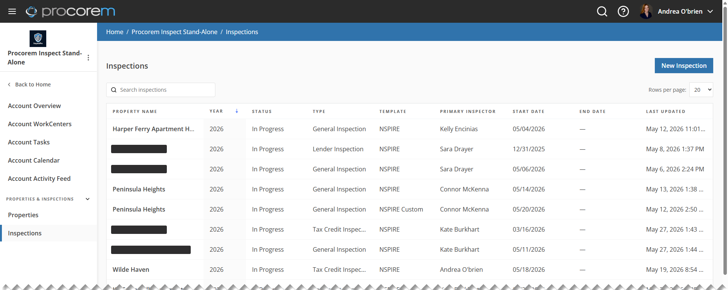Open Properties in the sidebar
728x290 pixels.
pyautogui.click(x=23, y=215)
